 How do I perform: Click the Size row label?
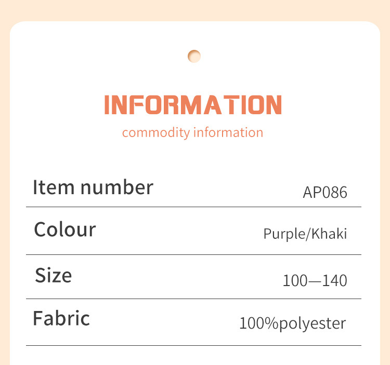(54, 275)
